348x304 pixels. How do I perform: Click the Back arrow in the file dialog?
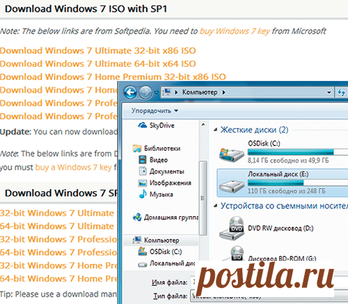tap(130, 93)
